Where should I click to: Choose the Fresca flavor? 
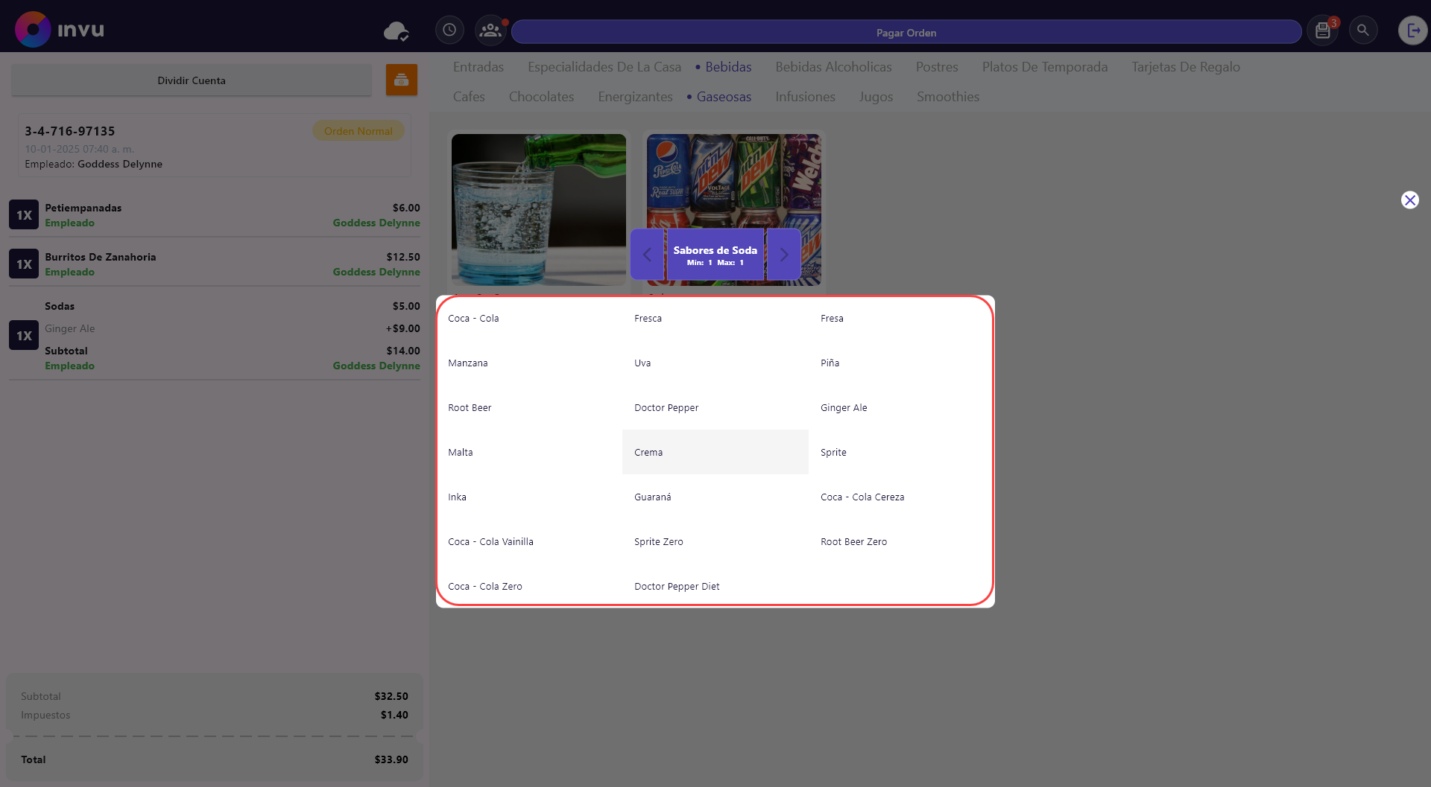pyautogui.click(x=715, y=318)
